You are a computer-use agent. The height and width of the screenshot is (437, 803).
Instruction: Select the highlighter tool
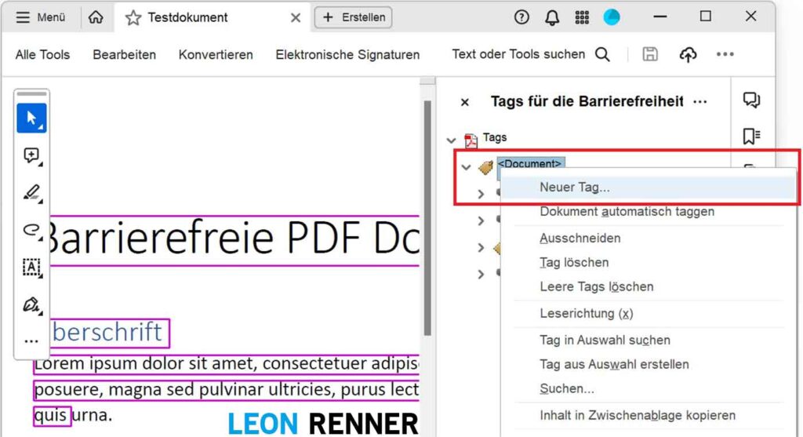pos(31,192)
